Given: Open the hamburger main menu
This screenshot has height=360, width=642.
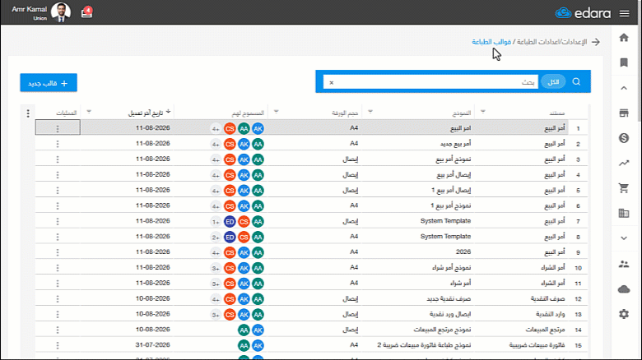Looking at the screenshot, I should [625, 13].
